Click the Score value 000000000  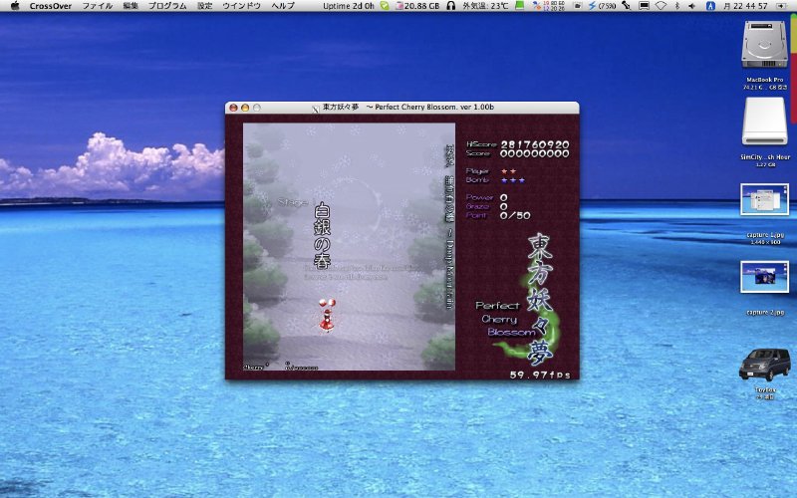pyautogui.click(x=535, y=153)
